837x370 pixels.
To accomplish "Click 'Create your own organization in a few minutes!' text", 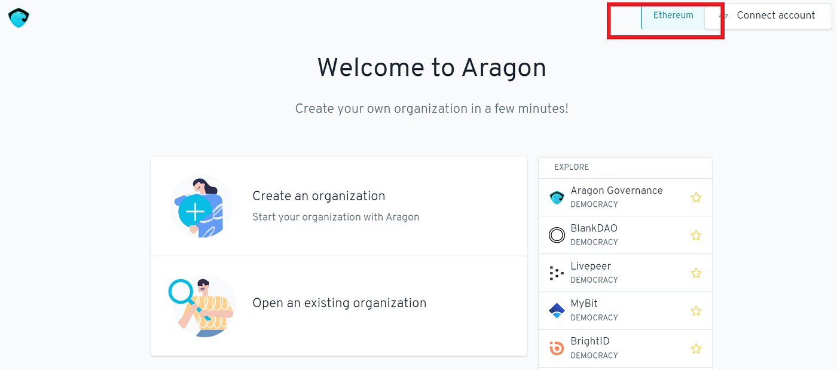I will coord(432,109).
